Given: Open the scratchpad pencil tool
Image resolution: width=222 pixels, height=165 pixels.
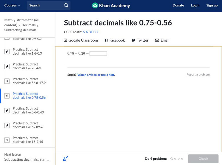Looking at the screenshot, I should click(x=65, y=159).
